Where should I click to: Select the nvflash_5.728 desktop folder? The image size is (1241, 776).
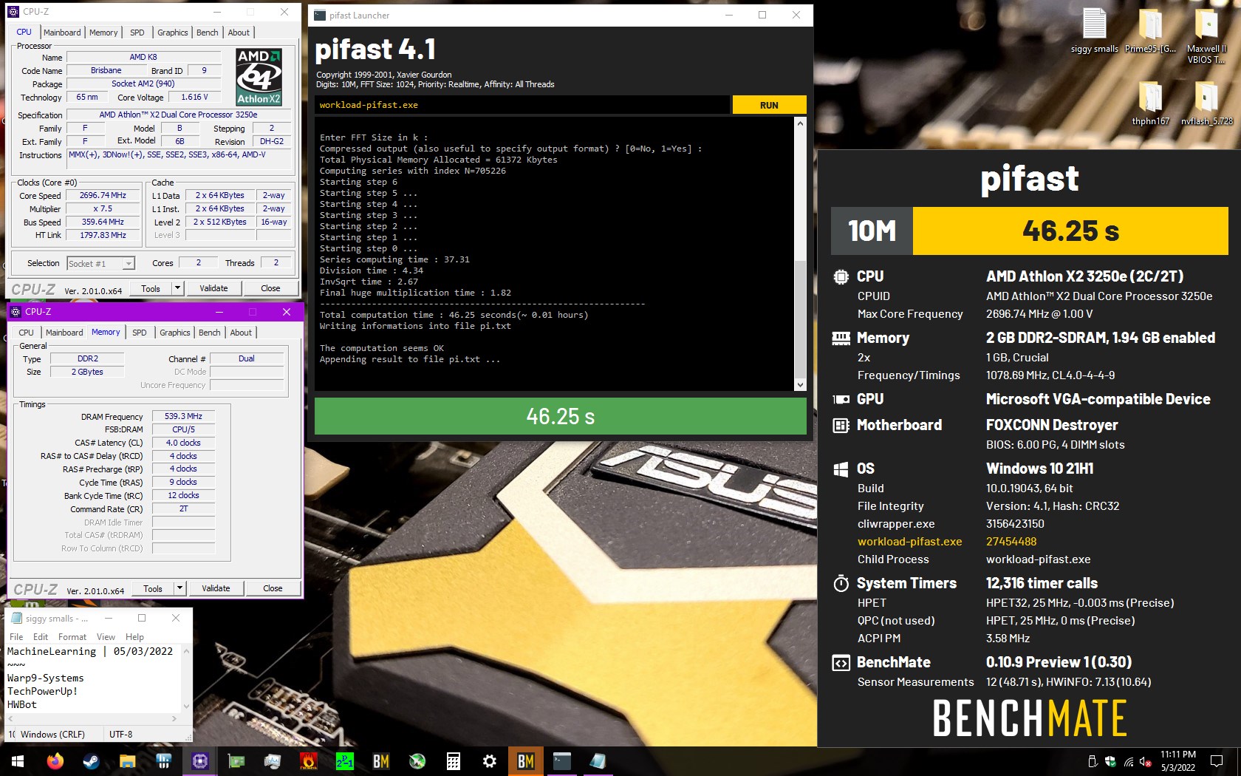[1206, 103]
